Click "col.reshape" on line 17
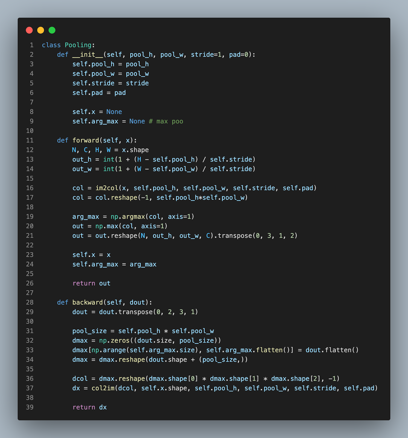The width and height of the screenshot is (408, 438). (x=116, y=198)
